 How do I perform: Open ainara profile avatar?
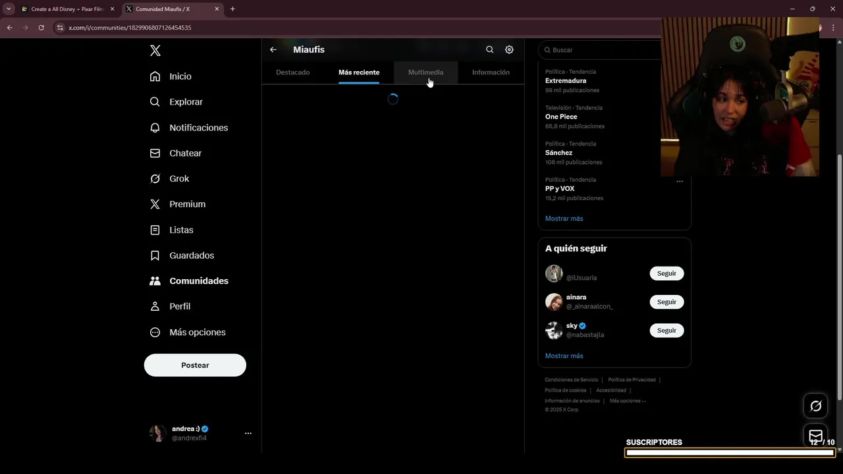554,302
